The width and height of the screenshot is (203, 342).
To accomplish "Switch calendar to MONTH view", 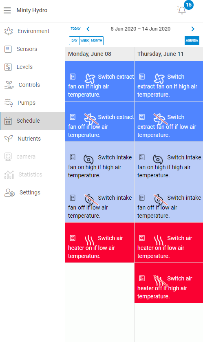I will pos(97,41).
